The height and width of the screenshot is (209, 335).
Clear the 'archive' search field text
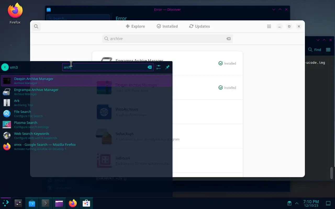coord(228,39)
